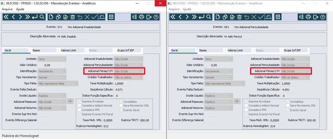Toggle Considera PPR checkbox for event 091
333x139 pixels.
pyautogui.click(x=246, y=110)
